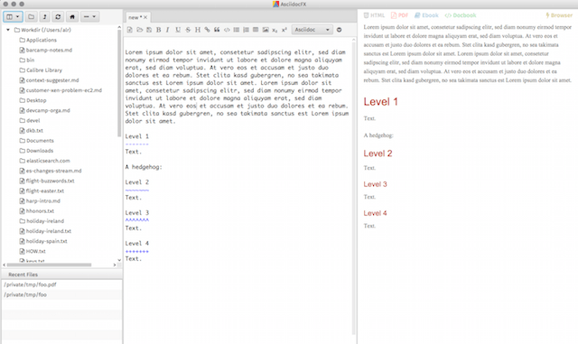Screen dimensions: 578x344
Task: Open the Asciidoc language dropdown
Action: pyautogui.click(x=312, y=30)
